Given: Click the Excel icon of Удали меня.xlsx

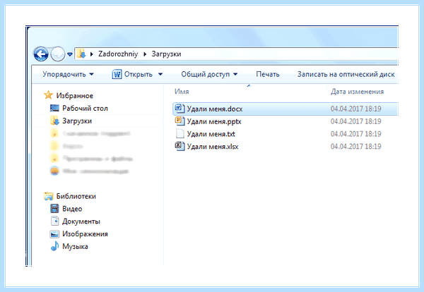Looking at the screenshot, I should tap(179, 146).
